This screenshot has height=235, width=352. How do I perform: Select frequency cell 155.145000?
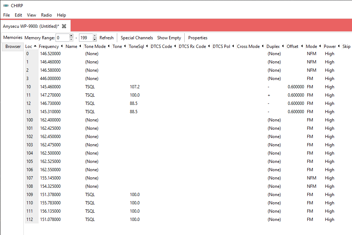(50, 178)
